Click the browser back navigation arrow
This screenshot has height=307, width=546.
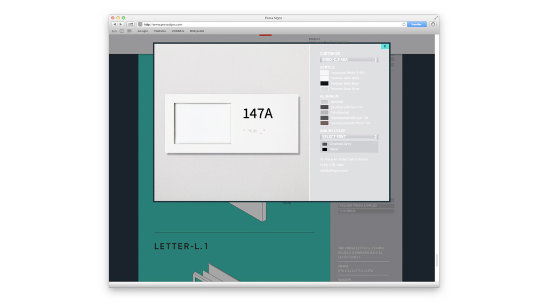(114, 24)
